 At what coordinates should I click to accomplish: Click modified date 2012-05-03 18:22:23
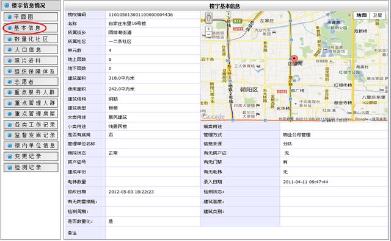131,192
